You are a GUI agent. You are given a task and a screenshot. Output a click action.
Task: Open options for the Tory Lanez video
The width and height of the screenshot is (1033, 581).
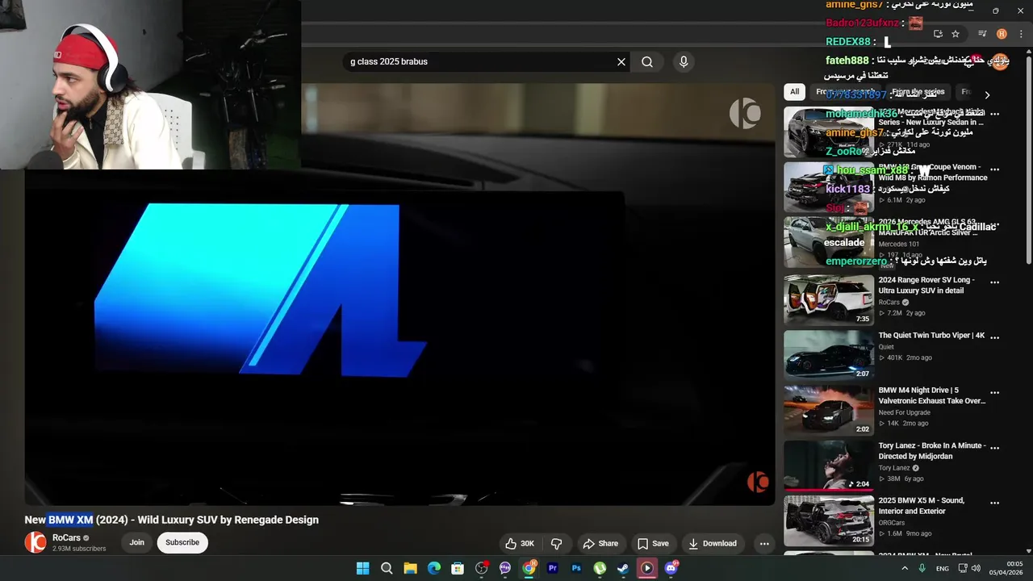tap(995, 447)
